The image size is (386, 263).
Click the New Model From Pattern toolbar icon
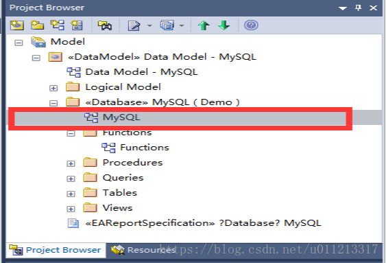pos(16,25)
